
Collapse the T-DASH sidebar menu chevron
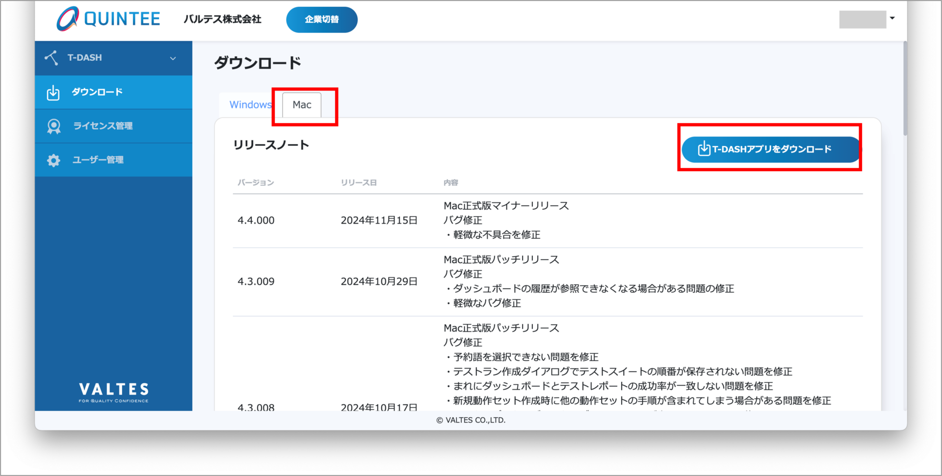(x=173, y=58)
